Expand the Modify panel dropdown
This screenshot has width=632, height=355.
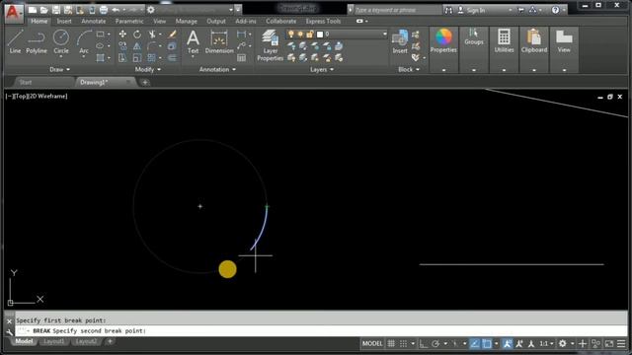[147, 69]
